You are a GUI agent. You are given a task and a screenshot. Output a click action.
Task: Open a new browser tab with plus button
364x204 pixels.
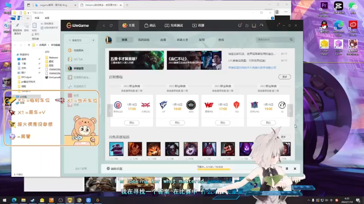127,5
